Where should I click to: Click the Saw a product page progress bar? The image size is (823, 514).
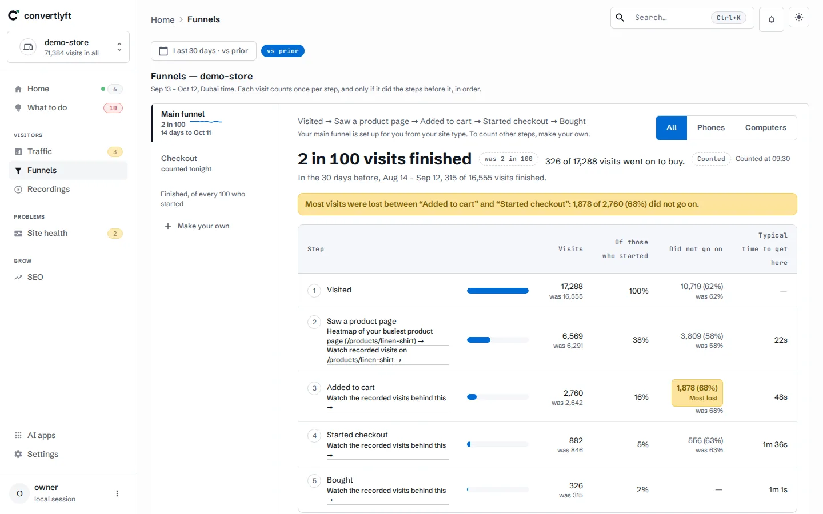point(498,340)
